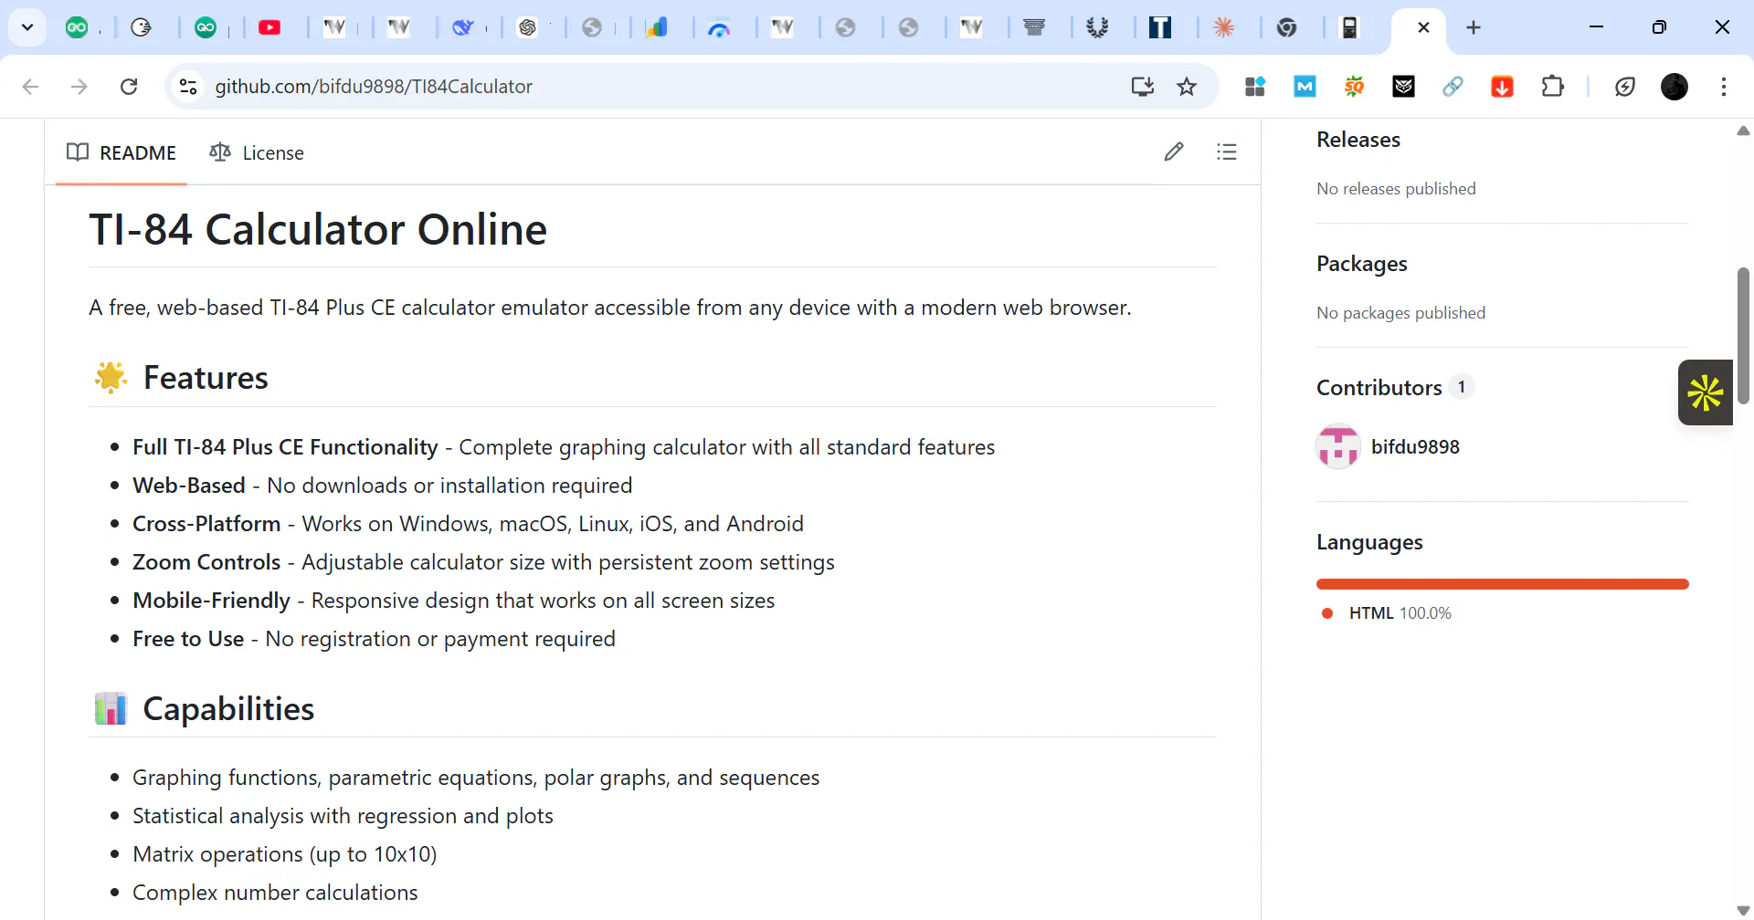
Task: Open the black owl extension
Action: point(1403,87)
